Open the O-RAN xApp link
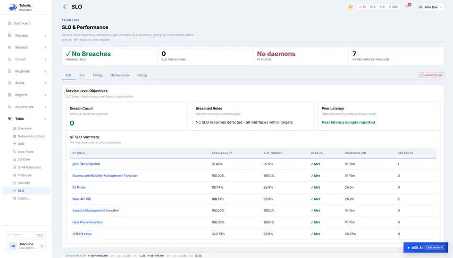 (82, 234)
